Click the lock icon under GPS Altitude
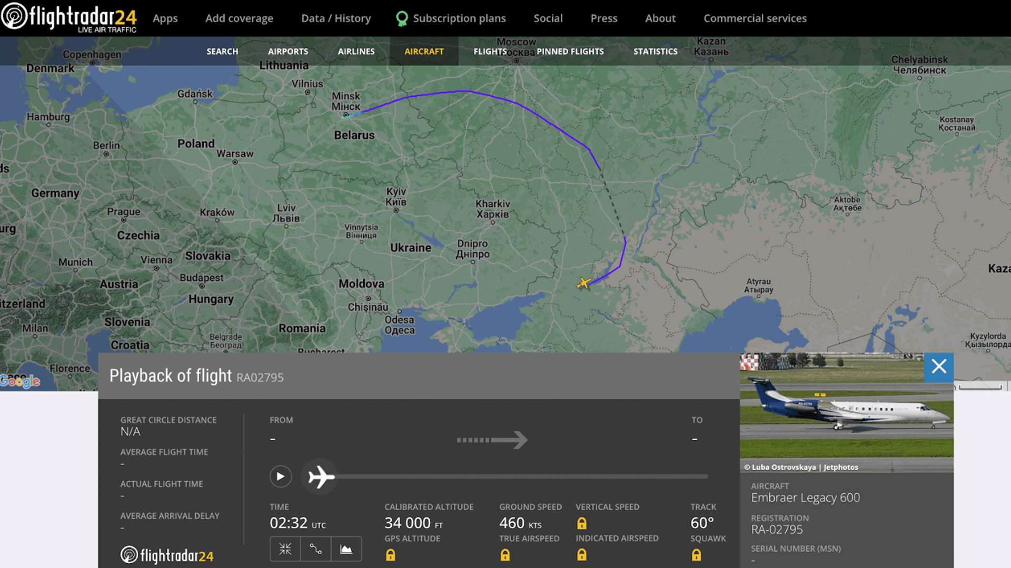 coord(390,555)
